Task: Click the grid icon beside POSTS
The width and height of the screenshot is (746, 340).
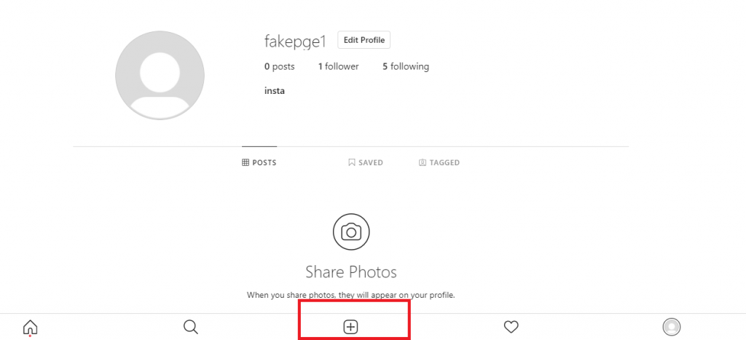Action: tap(246, 163)
